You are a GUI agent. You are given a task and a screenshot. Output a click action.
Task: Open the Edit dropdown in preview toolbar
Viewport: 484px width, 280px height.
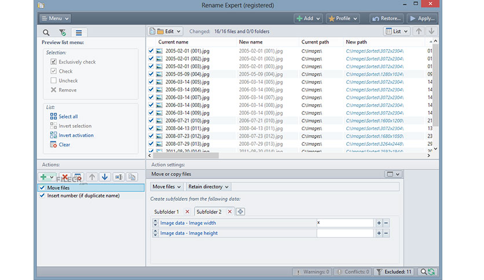click(166, 31)
